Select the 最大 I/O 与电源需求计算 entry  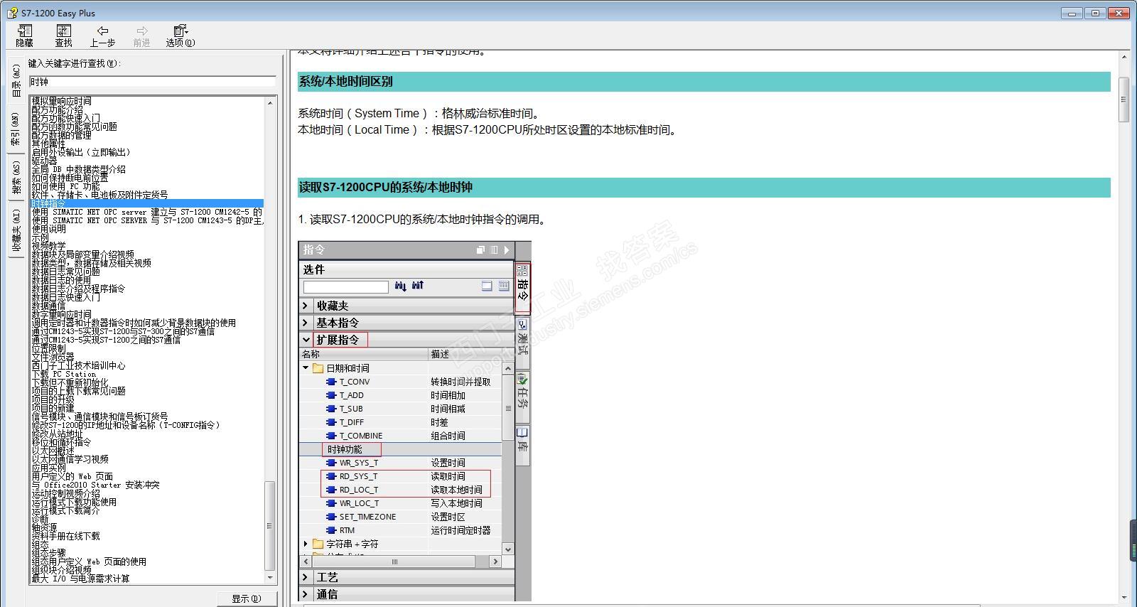(x=80, y=579)
